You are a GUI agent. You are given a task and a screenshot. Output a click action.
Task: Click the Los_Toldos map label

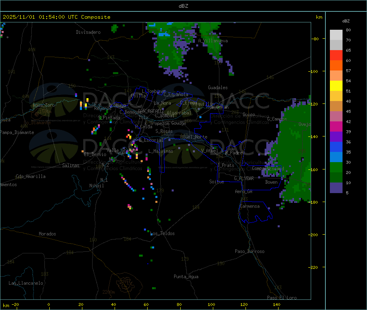click(162, 233)
